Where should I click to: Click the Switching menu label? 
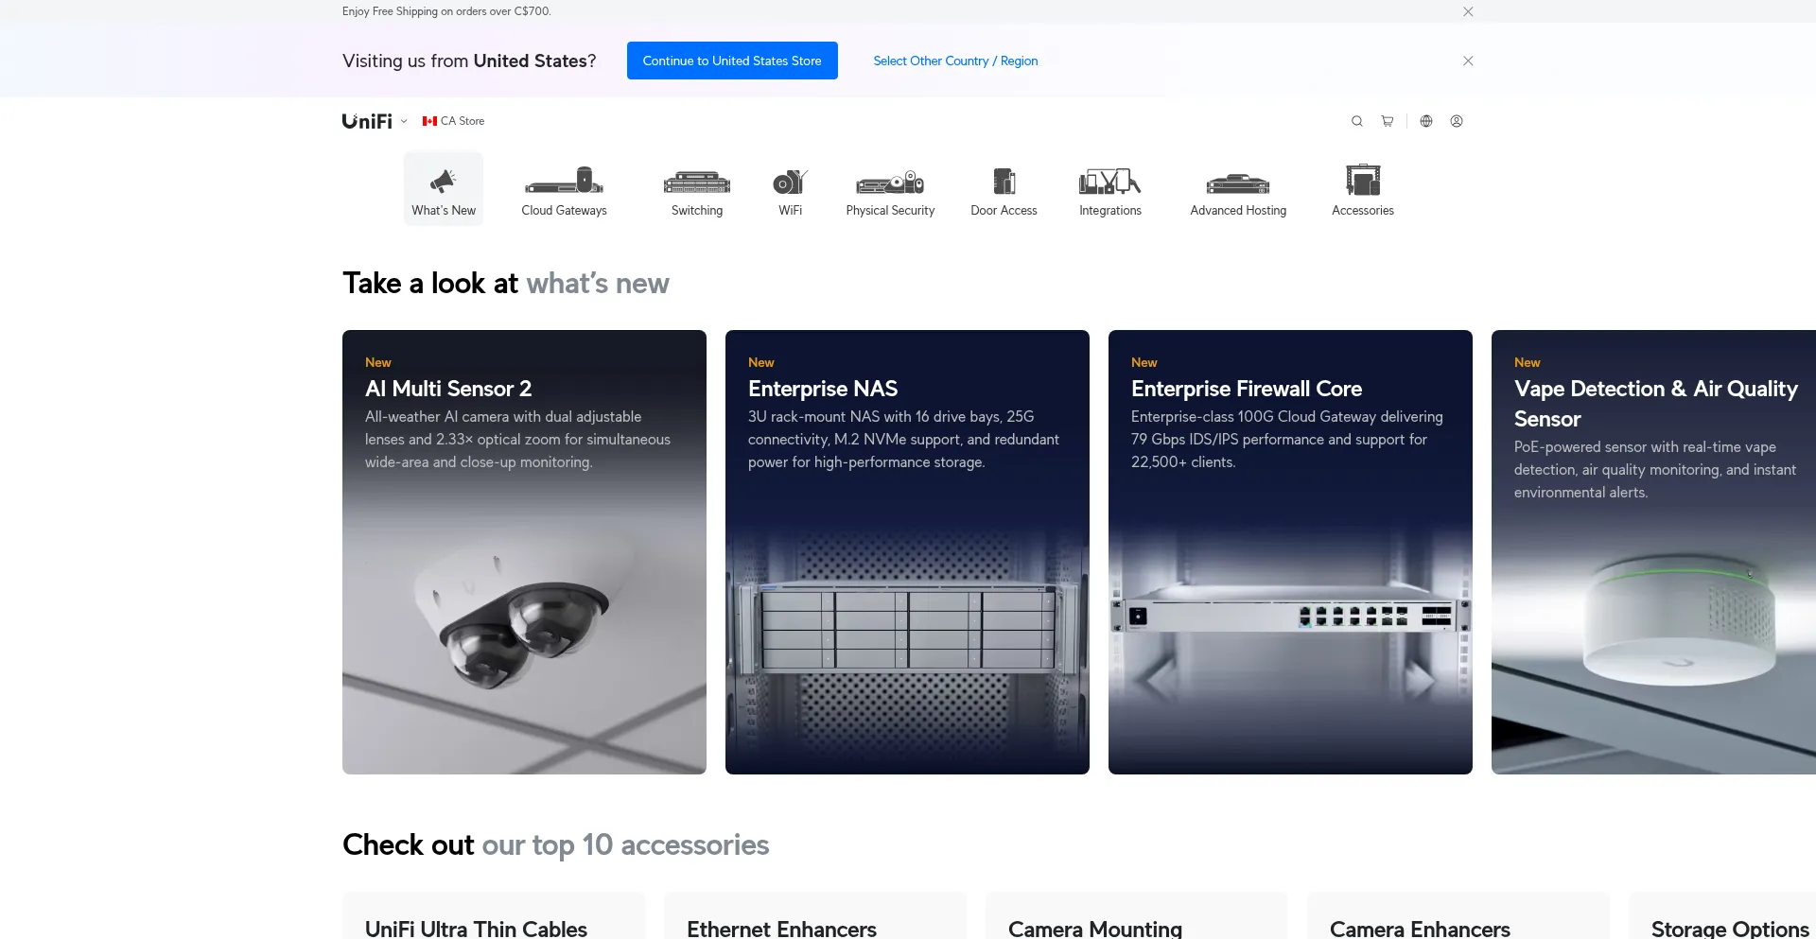697,211
